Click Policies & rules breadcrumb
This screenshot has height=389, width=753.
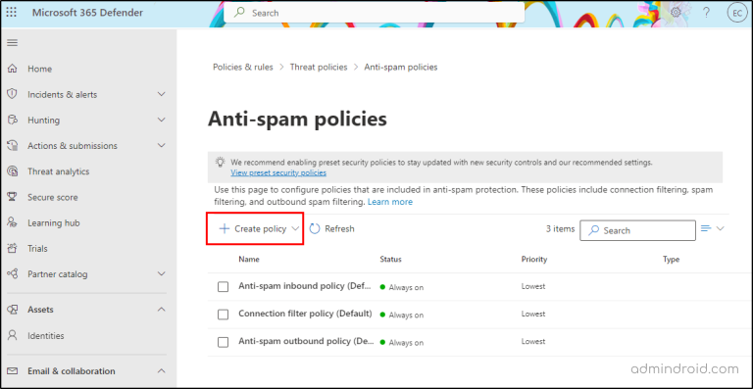point(243,68)
